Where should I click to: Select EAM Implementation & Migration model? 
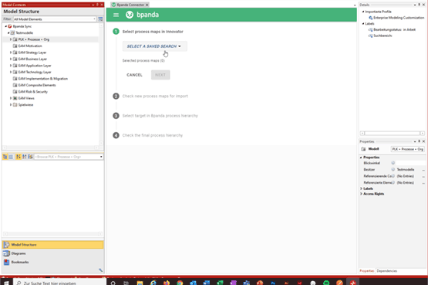pyautogui.click(x=43, y=79)
